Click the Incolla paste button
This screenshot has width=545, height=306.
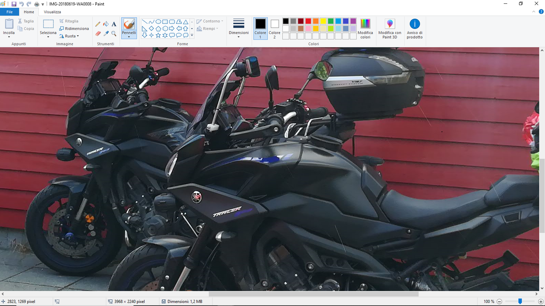coord(9,26)
